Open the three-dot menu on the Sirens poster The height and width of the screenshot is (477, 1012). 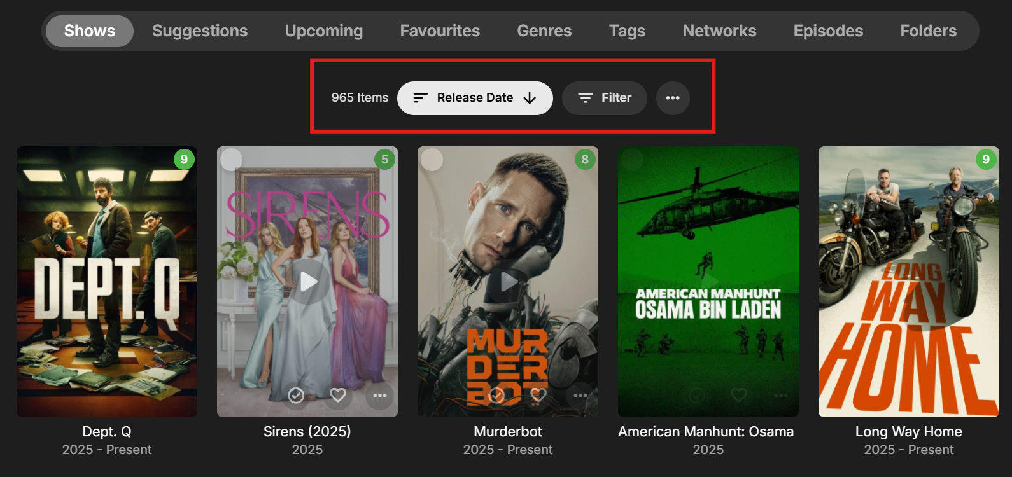point(380,396)
